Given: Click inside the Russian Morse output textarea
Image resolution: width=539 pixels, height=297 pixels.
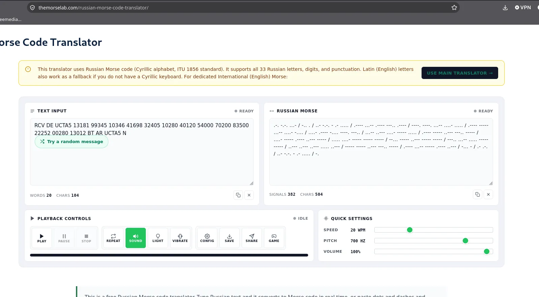Looking at the screenshot, I should (381, 152).
